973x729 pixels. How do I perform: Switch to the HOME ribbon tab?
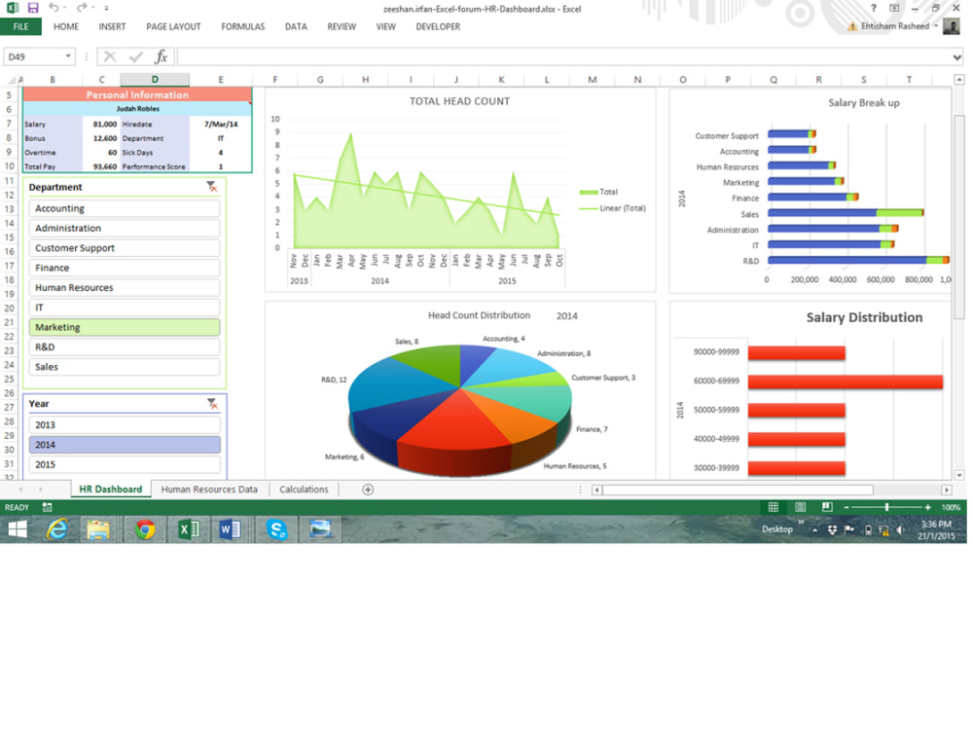tap(66, 26)
